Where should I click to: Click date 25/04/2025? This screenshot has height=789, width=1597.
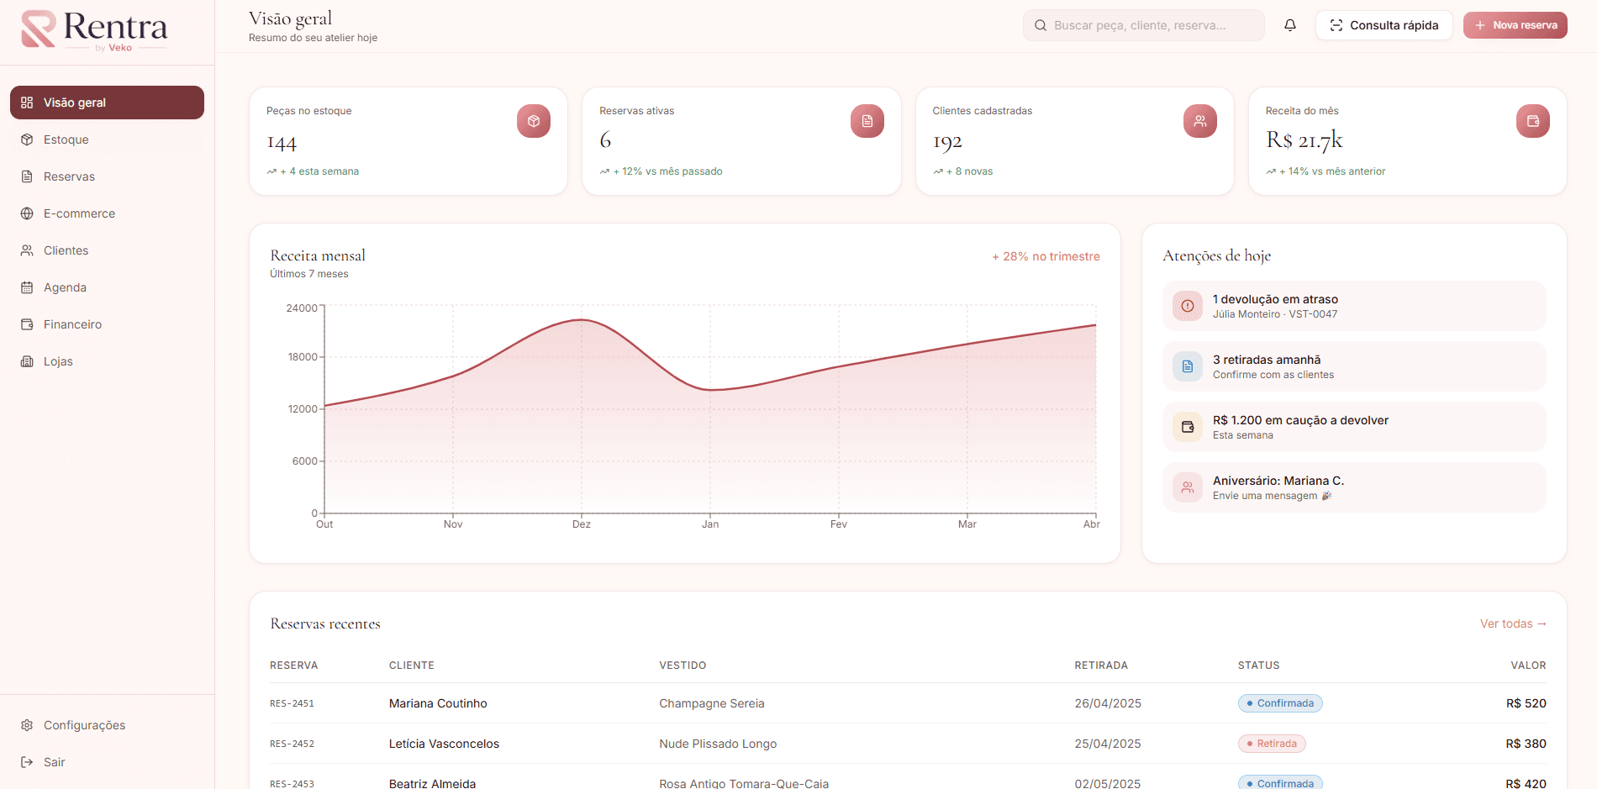[1108, 744]
